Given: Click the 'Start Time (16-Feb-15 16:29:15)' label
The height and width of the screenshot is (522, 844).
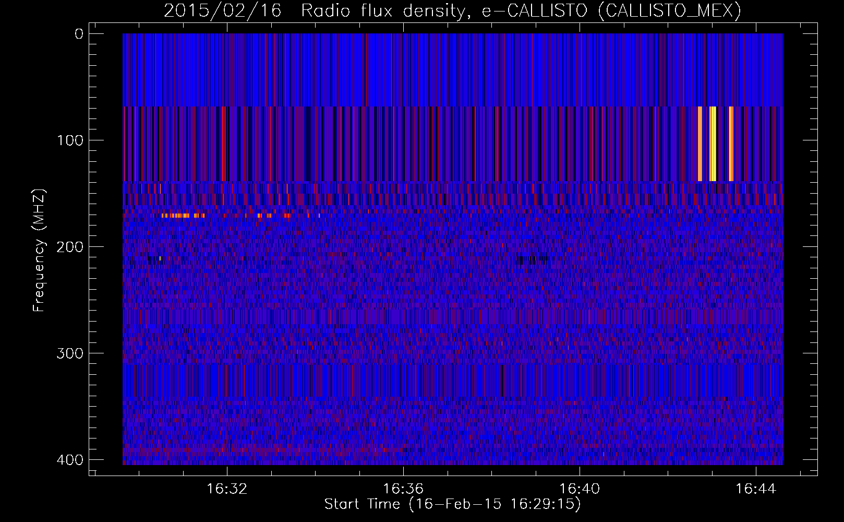Looking at the screenshot, I should tap(452, 504).
